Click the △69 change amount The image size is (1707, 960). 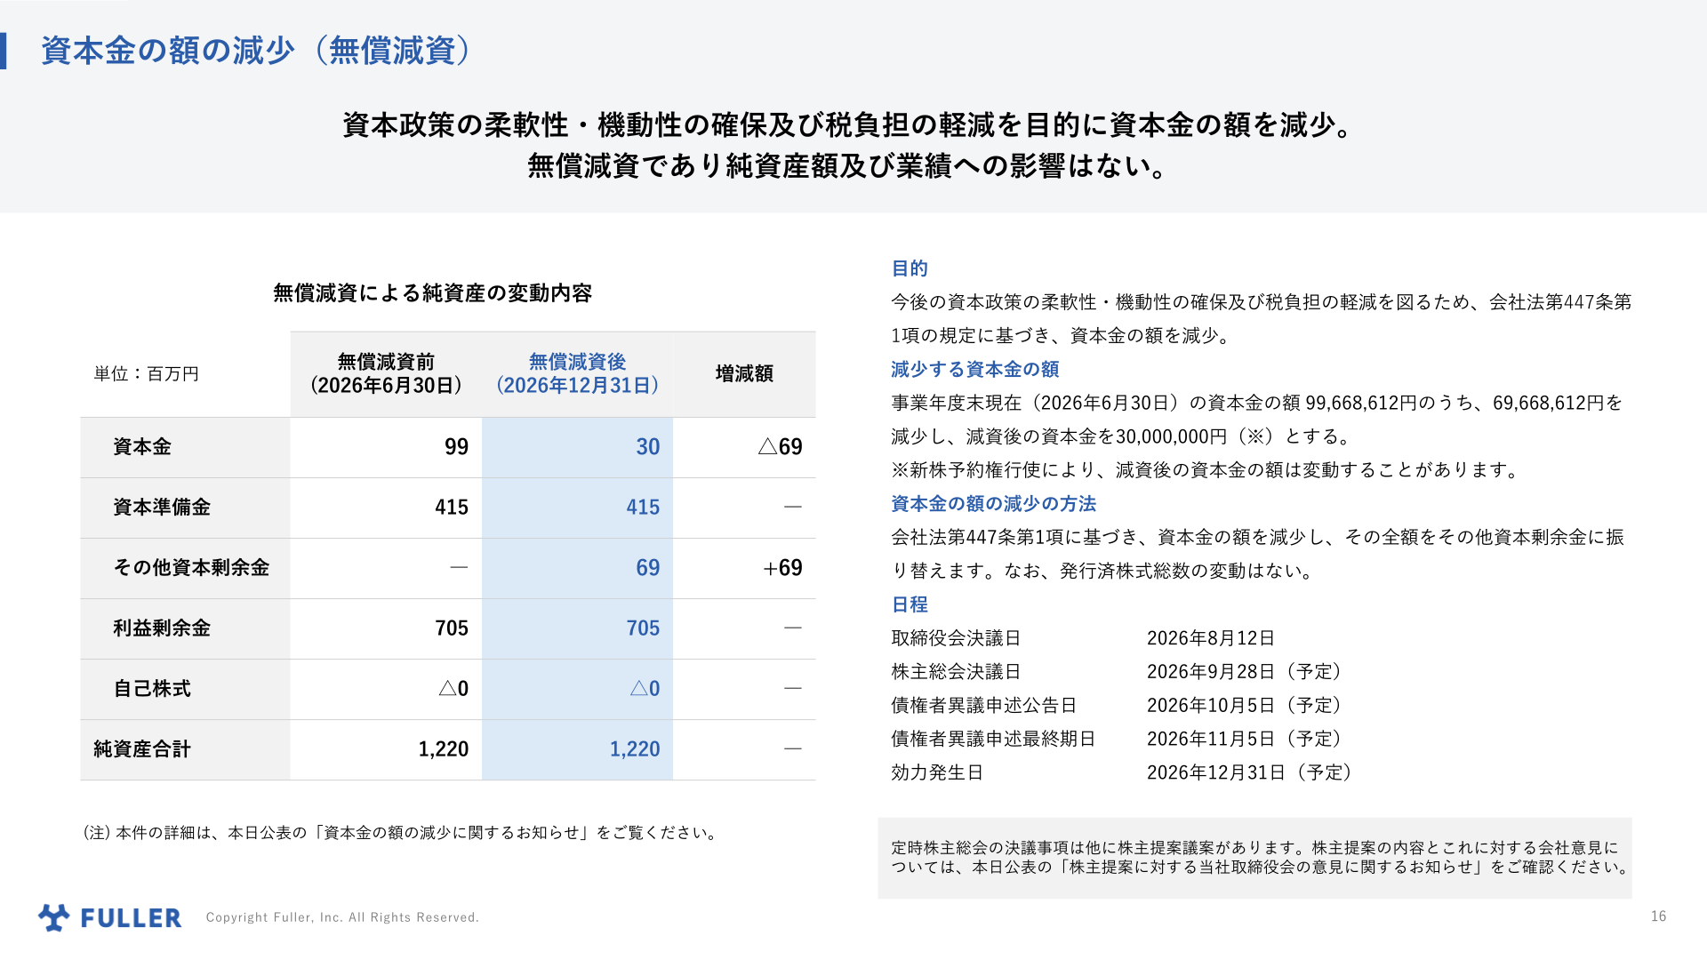pos(780,447)
